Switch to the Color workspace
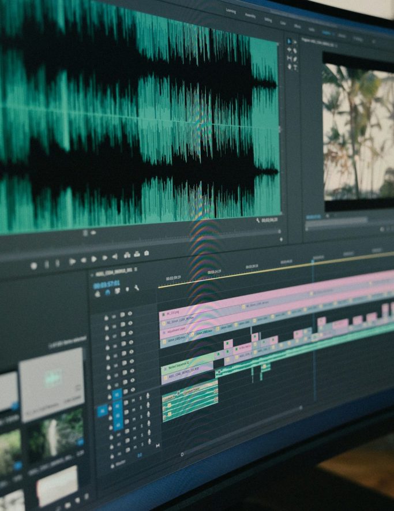This screenshot has width=394, height=511. point(283,23)
